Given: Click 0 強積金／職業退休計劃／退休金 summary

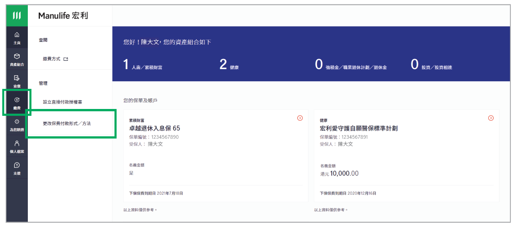Looking at the screenshot, I should click(351, 65).
